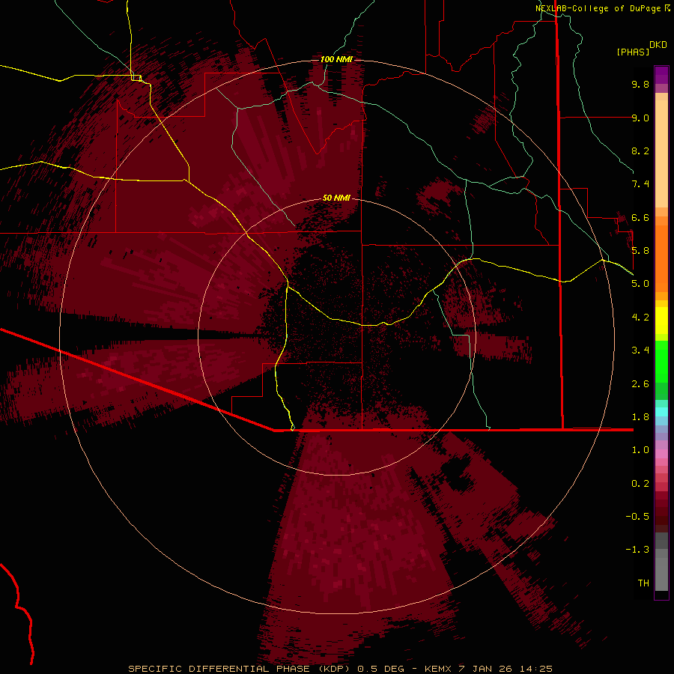
Task: Click the 9.0 scale value
Action: pos(640,118)
